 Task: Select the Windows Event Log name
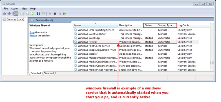89,38
